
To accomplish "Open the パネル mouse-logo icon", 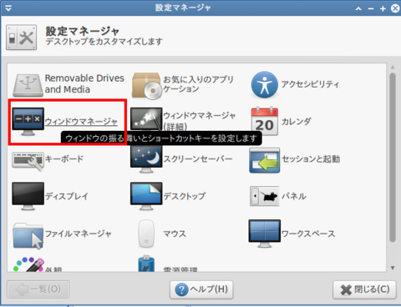I will [x=265, y=196].
